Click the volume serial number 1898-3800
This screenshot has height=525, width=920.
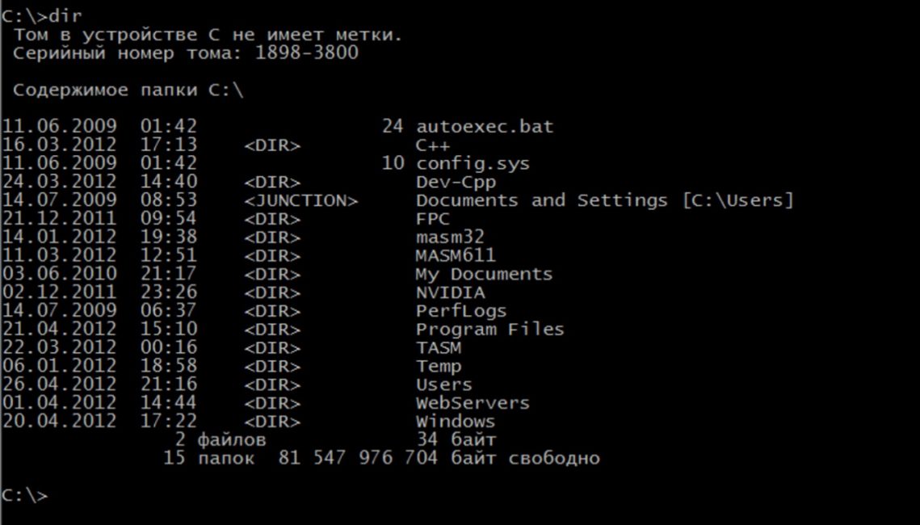click(x=306, y=52)
